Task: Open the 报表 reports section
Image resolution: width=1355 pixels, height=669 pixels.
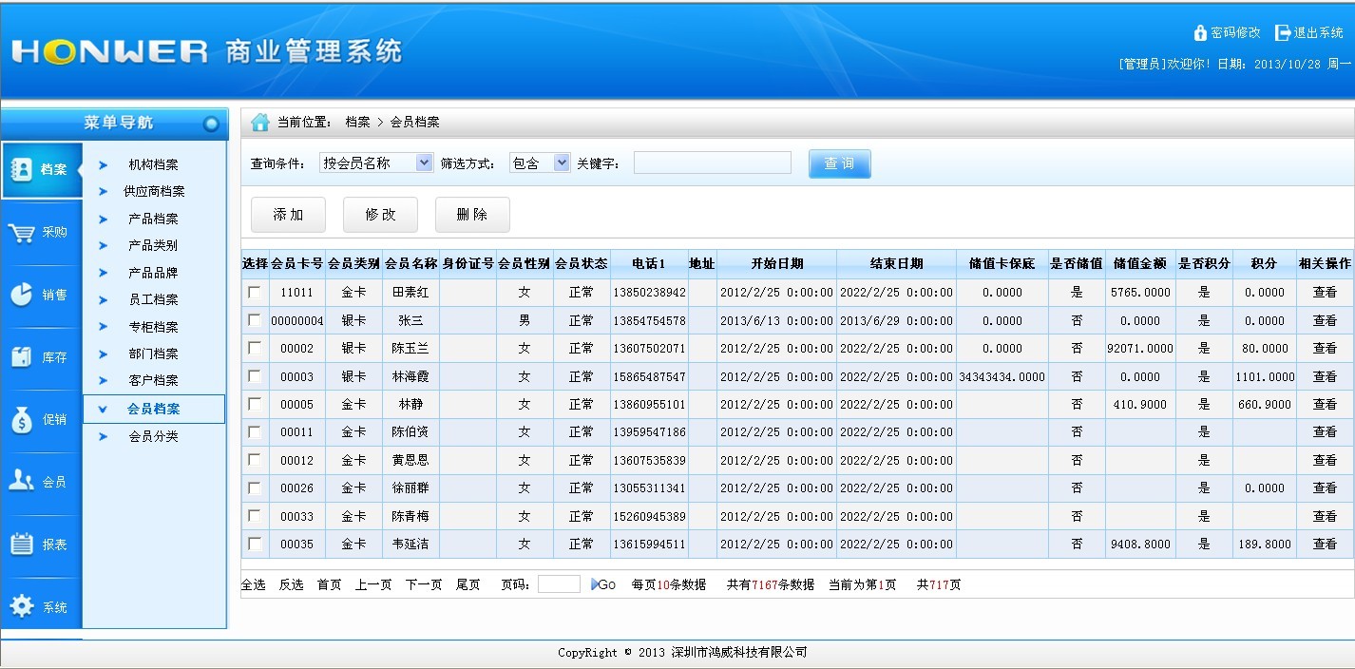Action: tap(40, 545)
